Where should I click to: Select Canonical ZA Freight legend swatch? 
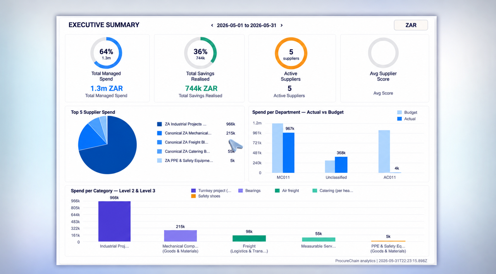159,142
